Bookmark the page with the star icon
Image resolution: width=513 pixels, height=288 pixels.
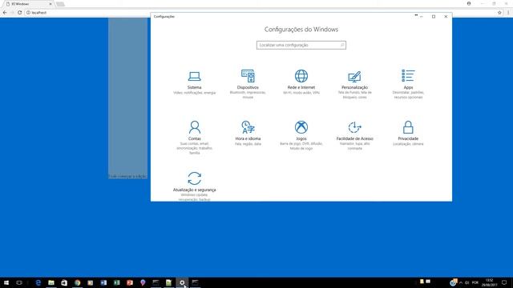pos(499,13)
